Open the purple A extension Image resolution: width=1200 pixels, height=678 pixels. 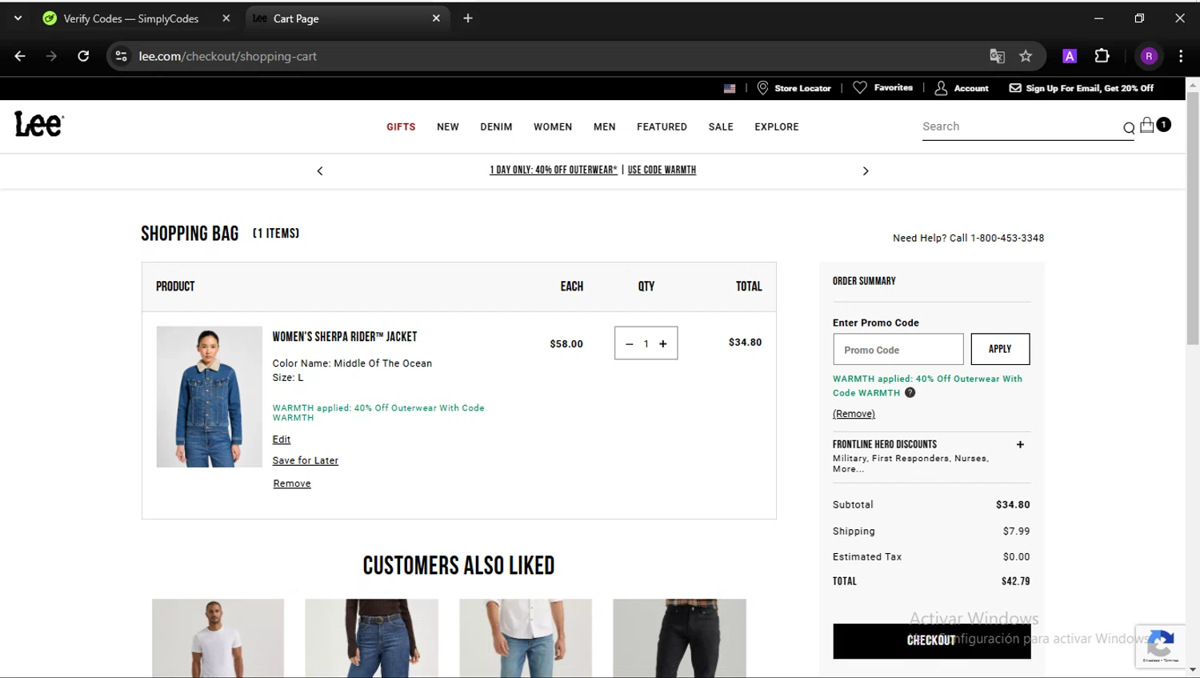pyautogui.click(x=1070, y=56)
